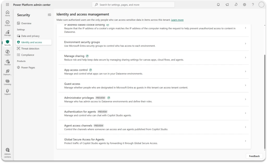Open the settings gear
This screenshot has width=267, height=163.
point(245,5)
